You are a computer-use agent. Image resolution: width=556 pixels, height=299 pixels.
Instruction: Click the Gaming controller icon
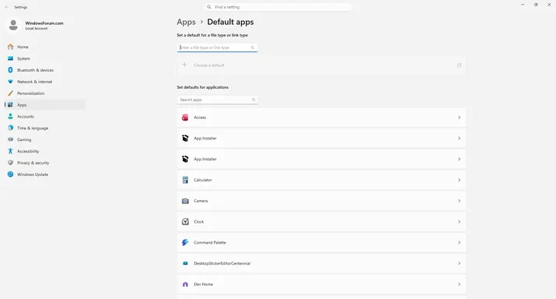10,139
